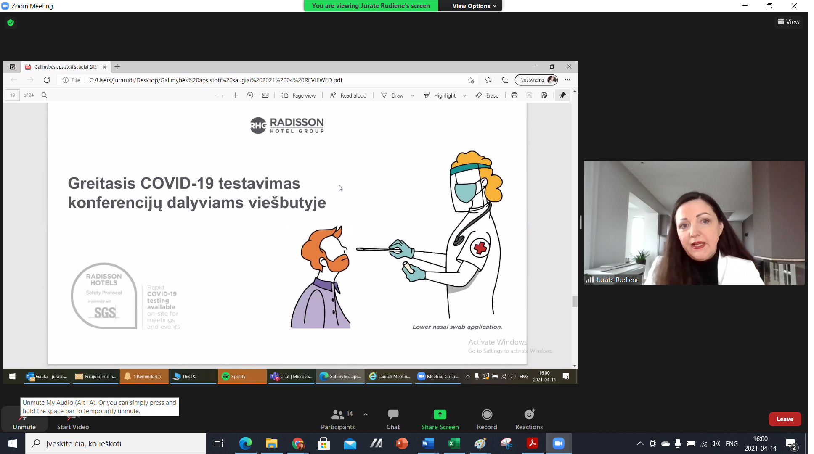Click the Share Screen button

440,420
